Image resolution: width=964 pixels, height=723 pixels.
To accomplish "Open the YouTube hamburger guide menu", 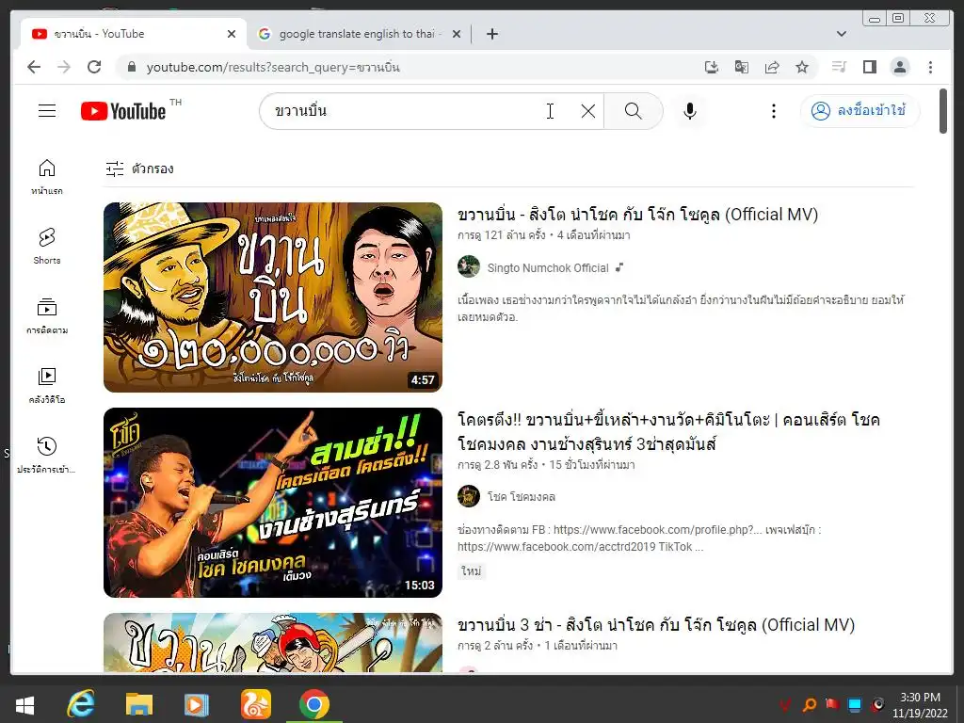I will click(47, 111).
